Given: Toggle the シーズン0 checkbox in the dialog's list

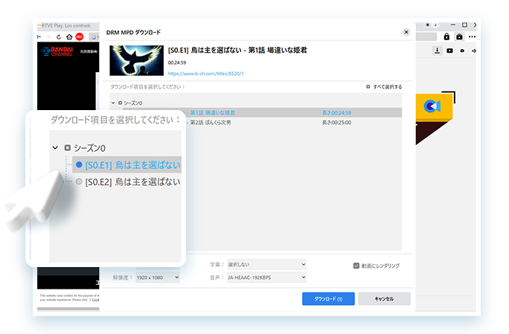Looking at the screenshot, I should pos(120,103).
